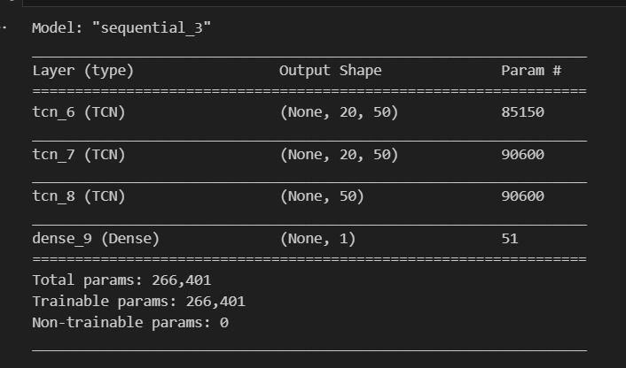Select the tcn_6 (TCN) layer name
The height and width of the screenshot is (368, 626).
pos(79,112)
